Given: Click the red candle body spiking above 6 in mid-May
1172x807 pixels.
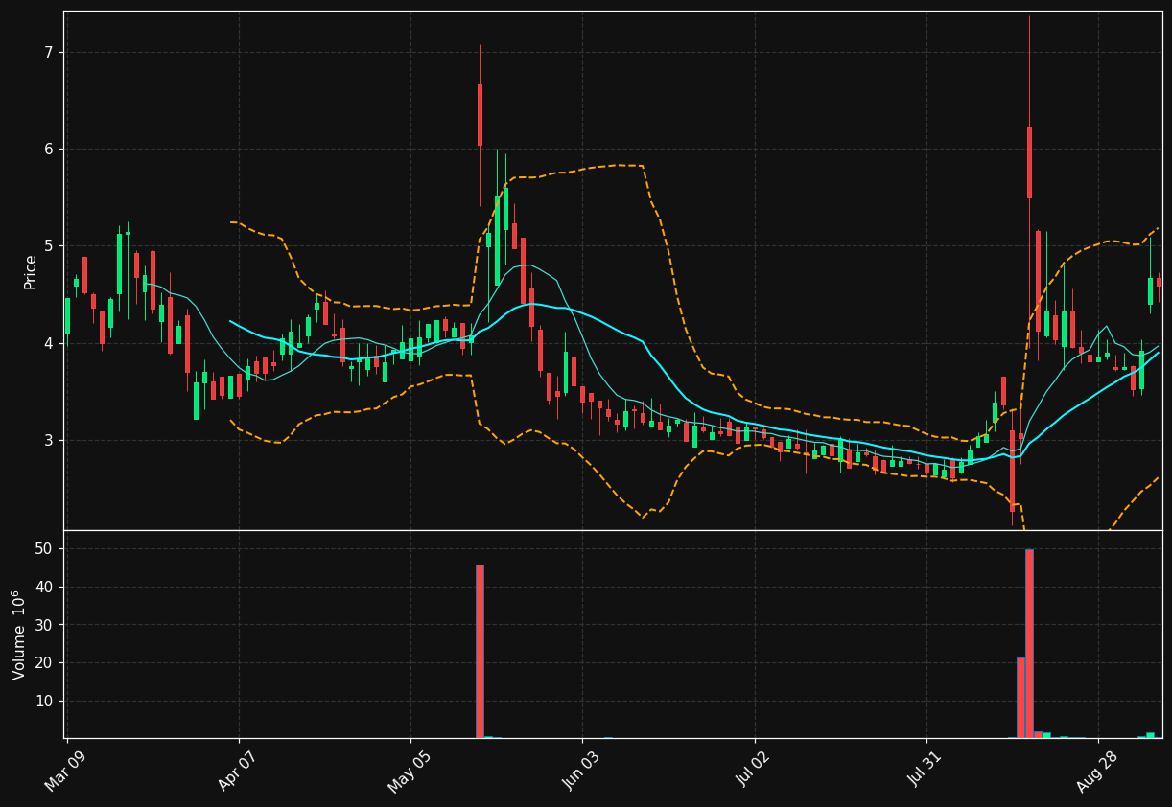Looking at the screenshot, I should [480, 115].
